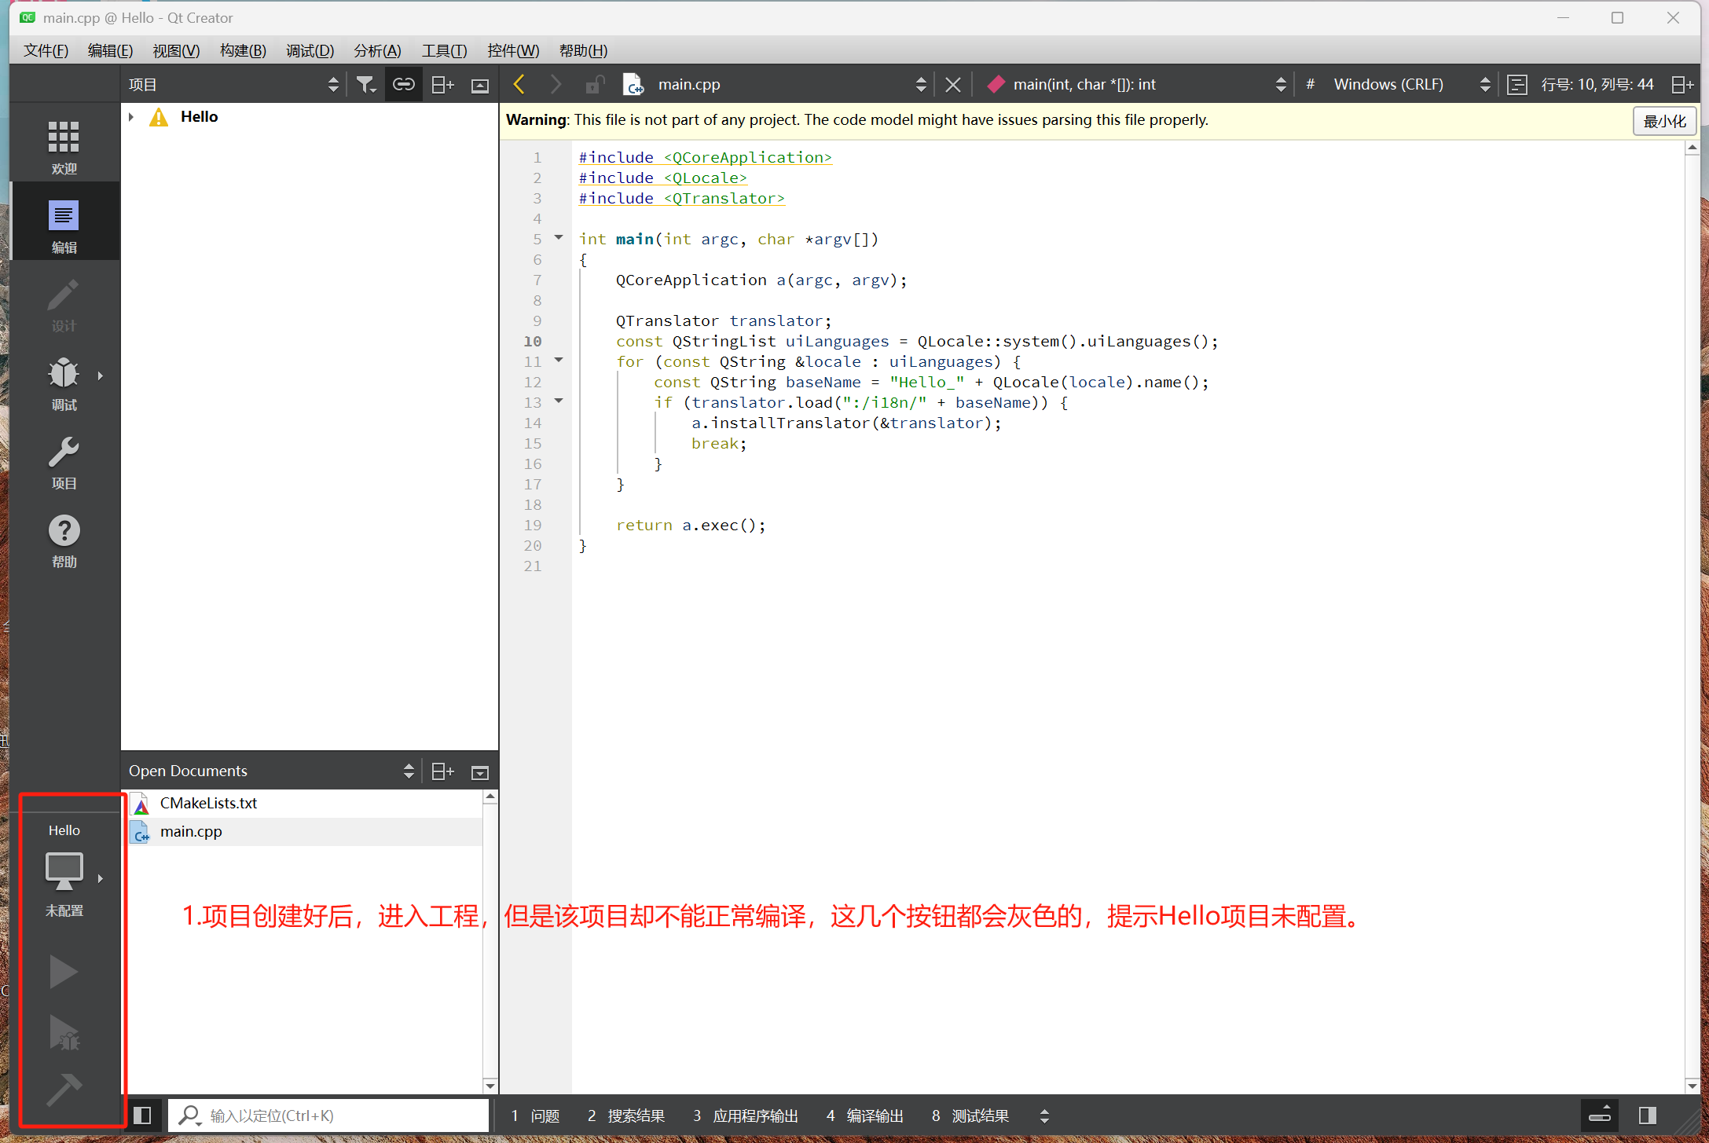Image resolution: width=1709 pixels, height=1143 pixels.
Task: Open the 工具 (Tools) menu
Action: tap(444, 49)
